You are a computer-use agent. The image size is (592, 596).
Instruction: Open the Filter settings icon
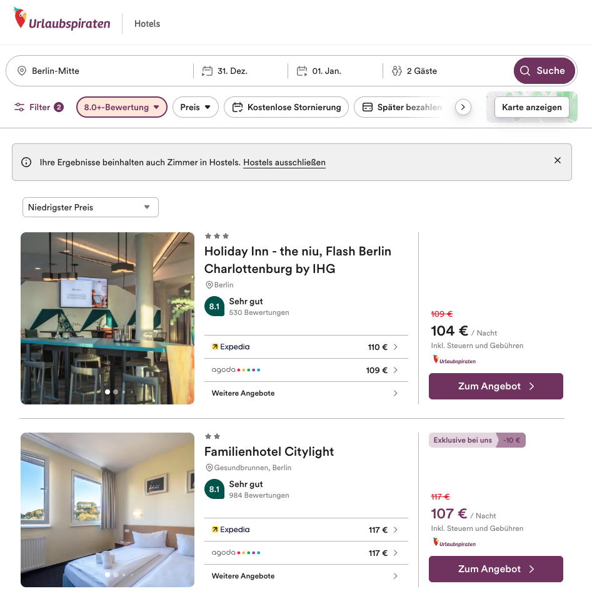point(20,107)
